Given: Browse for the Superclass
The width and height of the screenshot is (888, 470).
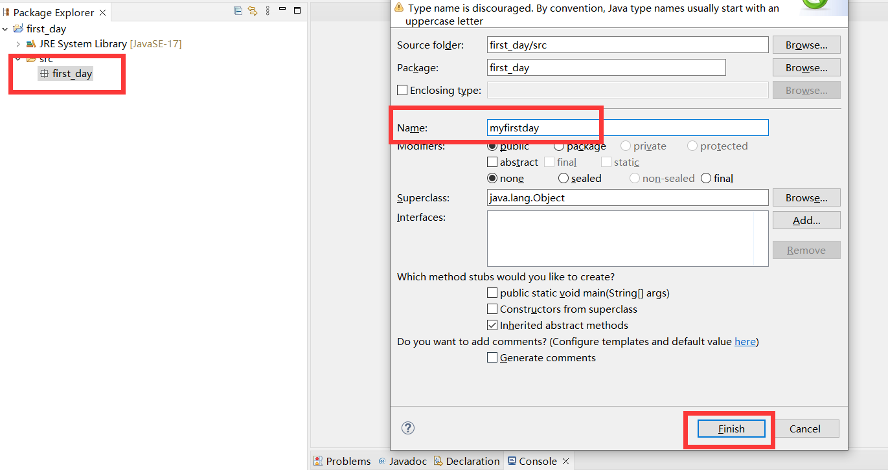Looking at the screenshot, I should [x=806, y=197].
